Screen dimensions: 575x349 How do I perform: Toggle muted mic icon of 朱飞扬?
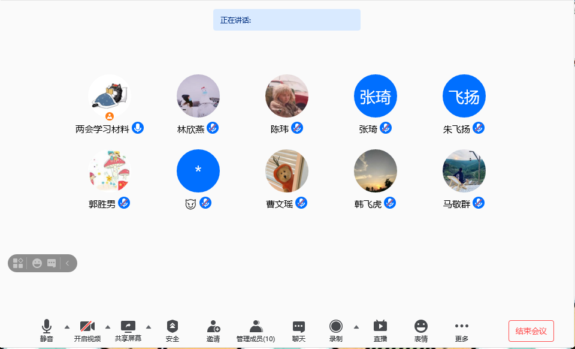click(479, 128)
